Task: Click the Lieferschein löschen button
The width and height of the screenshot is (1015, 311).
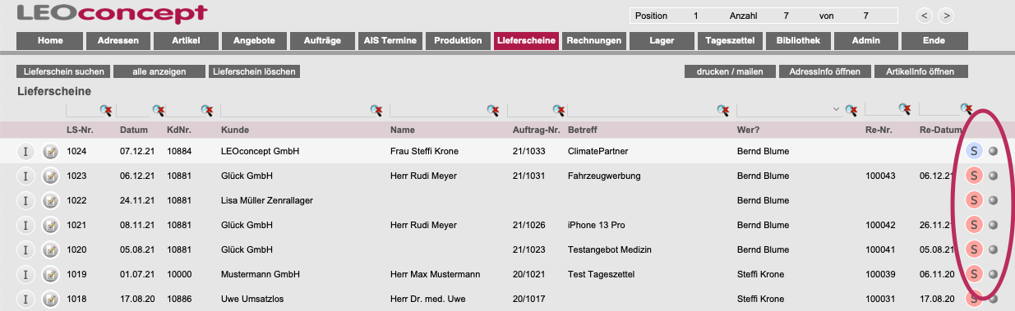Action: click(254, 71)
